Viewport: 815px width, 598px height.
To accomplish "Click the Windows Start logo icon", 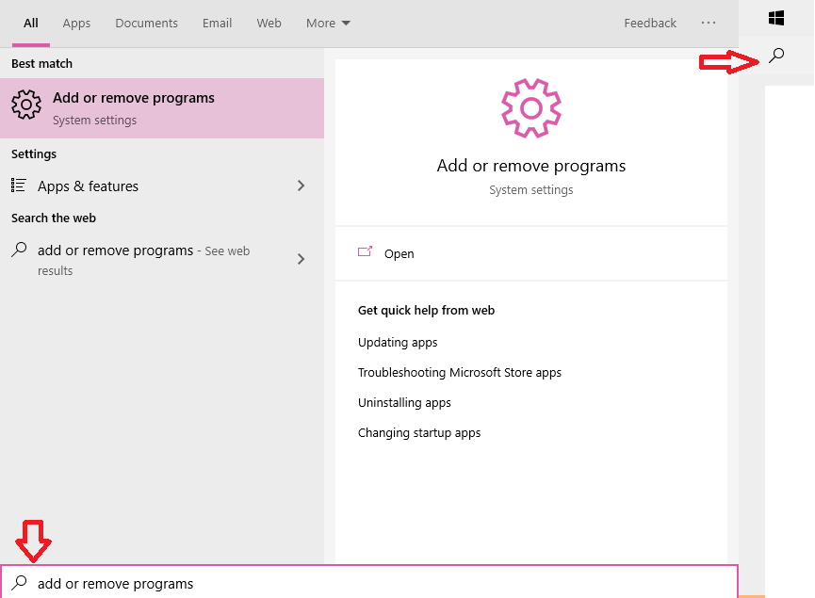I will pos(776,18).
